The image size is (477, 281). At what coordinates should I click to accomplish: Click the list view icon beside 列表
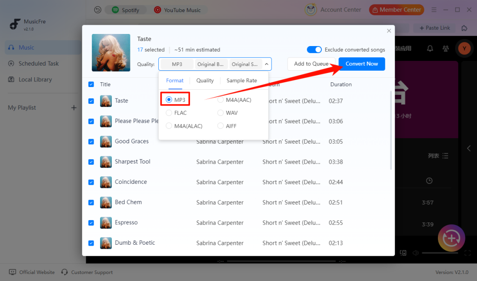coord(445,156)
